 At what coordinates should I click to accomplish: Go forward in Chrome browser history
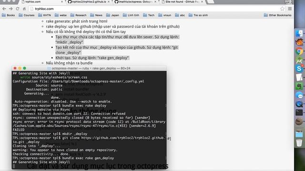10,9
